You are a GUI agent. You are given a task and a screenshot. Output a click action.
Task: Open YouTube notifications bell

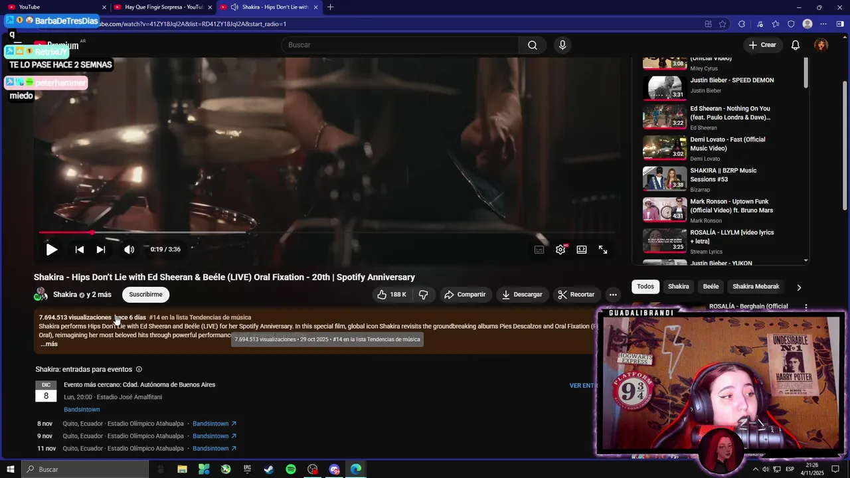point(796,45)
